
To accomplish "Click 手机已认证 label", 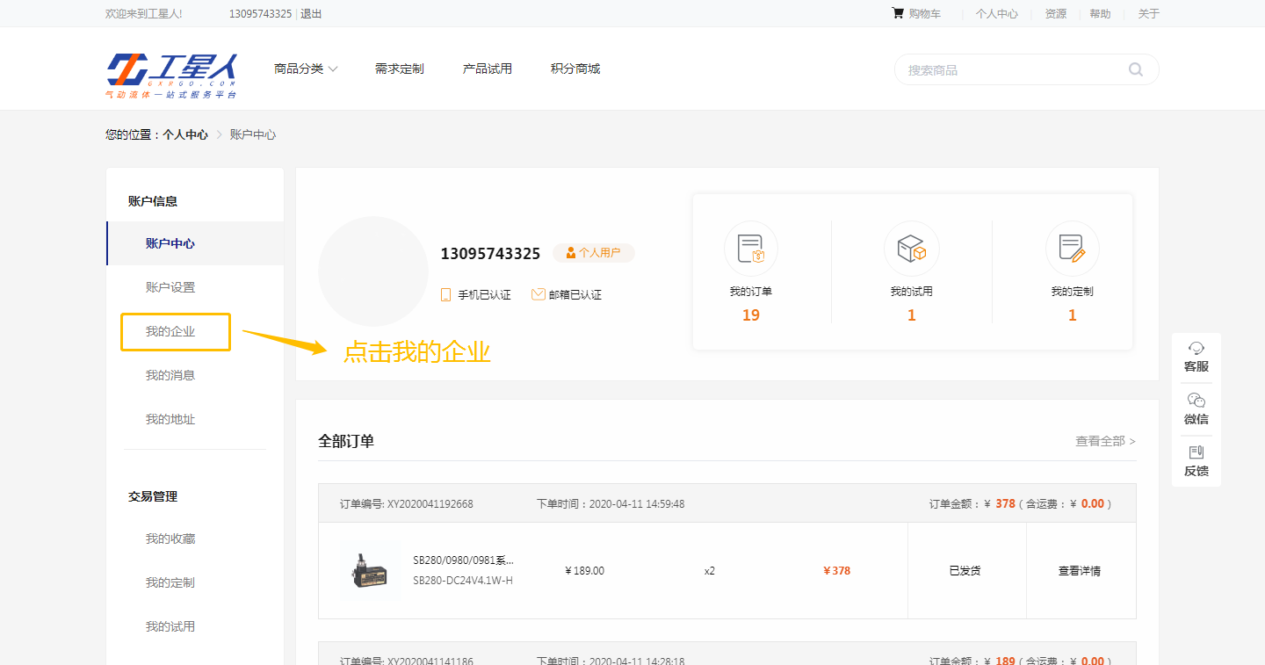I will point(484,295).
